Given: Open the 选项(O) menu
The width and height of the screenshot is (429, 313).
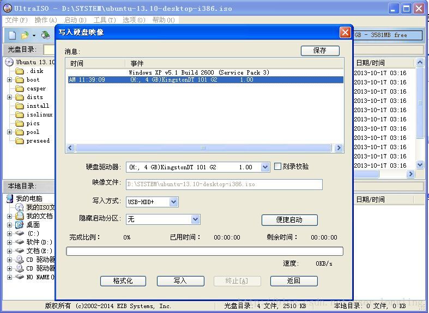Looking at the screenshot, I should pos(134,20).
